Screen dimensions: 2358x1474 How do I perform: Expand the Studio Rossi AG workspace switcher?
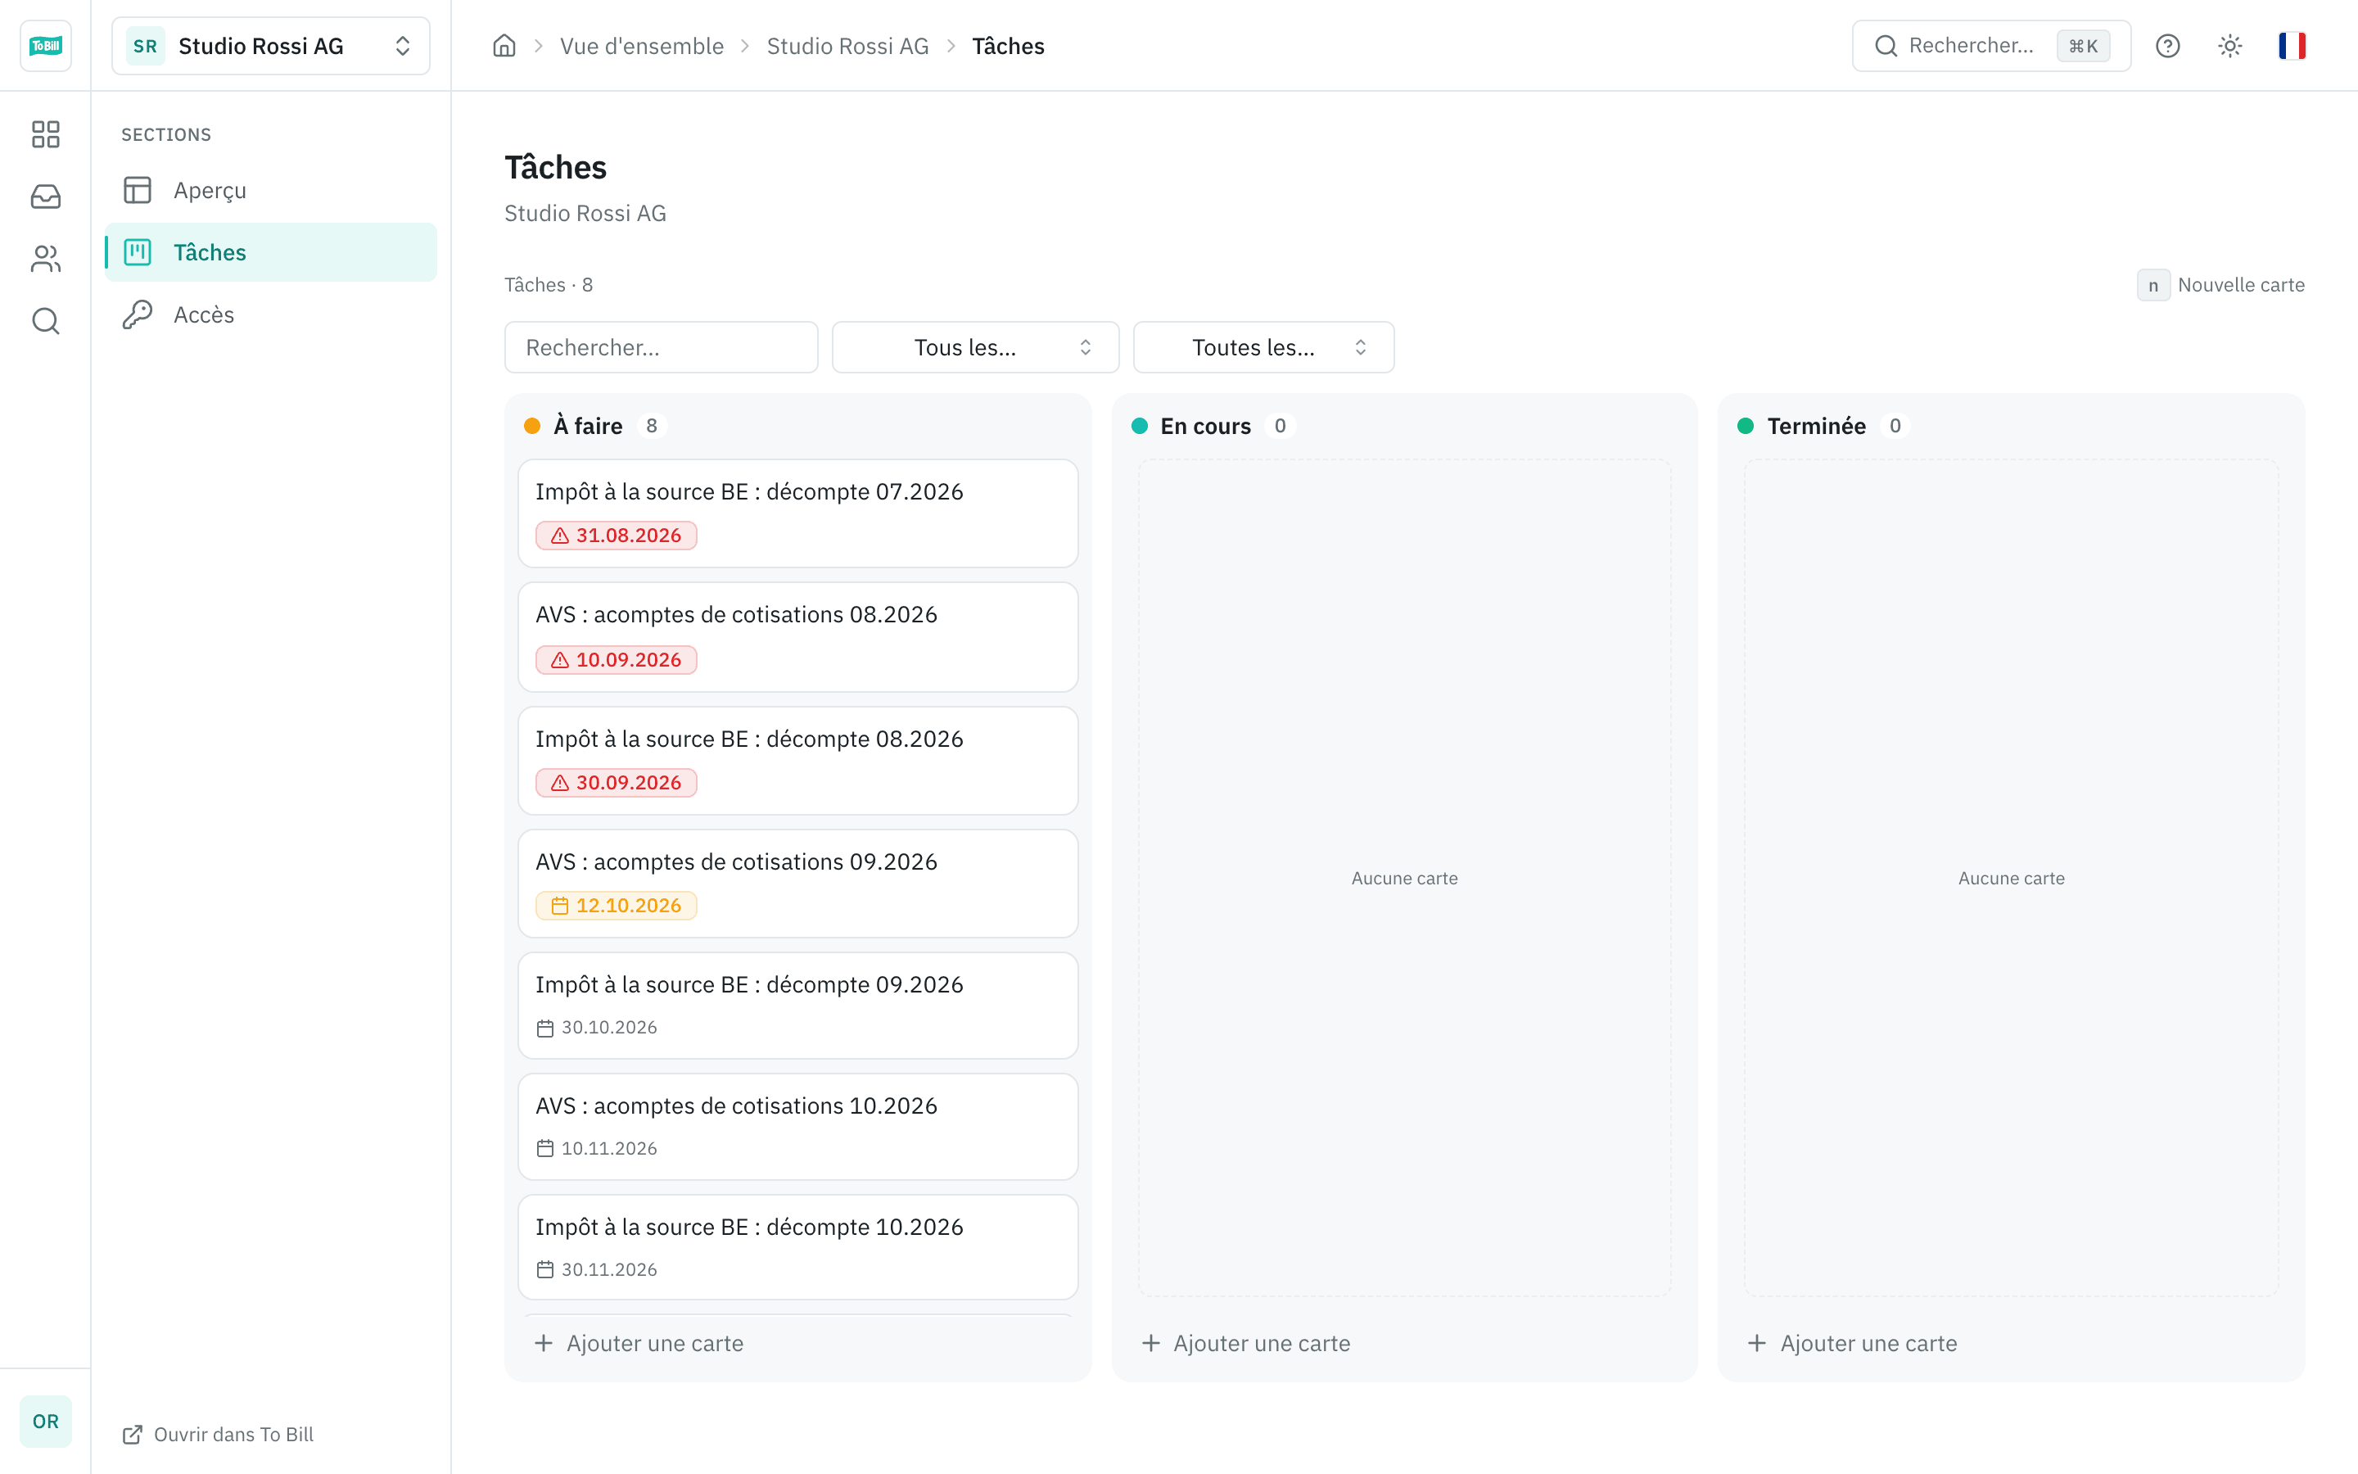pos(271,46)
